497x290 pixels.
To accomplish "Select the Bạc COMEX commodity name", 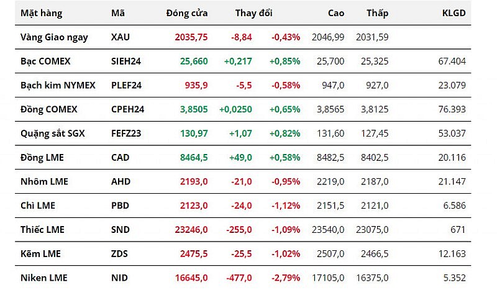I will coord(45,61).
